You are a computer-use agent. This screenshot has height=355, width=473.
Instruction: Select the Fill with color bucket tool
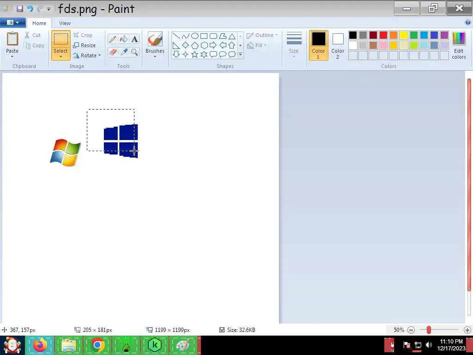click(124, 39)
